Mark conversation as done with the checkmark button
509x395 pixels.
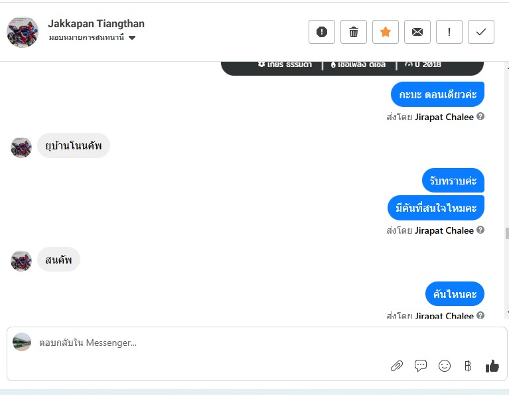tap(480, 32)
